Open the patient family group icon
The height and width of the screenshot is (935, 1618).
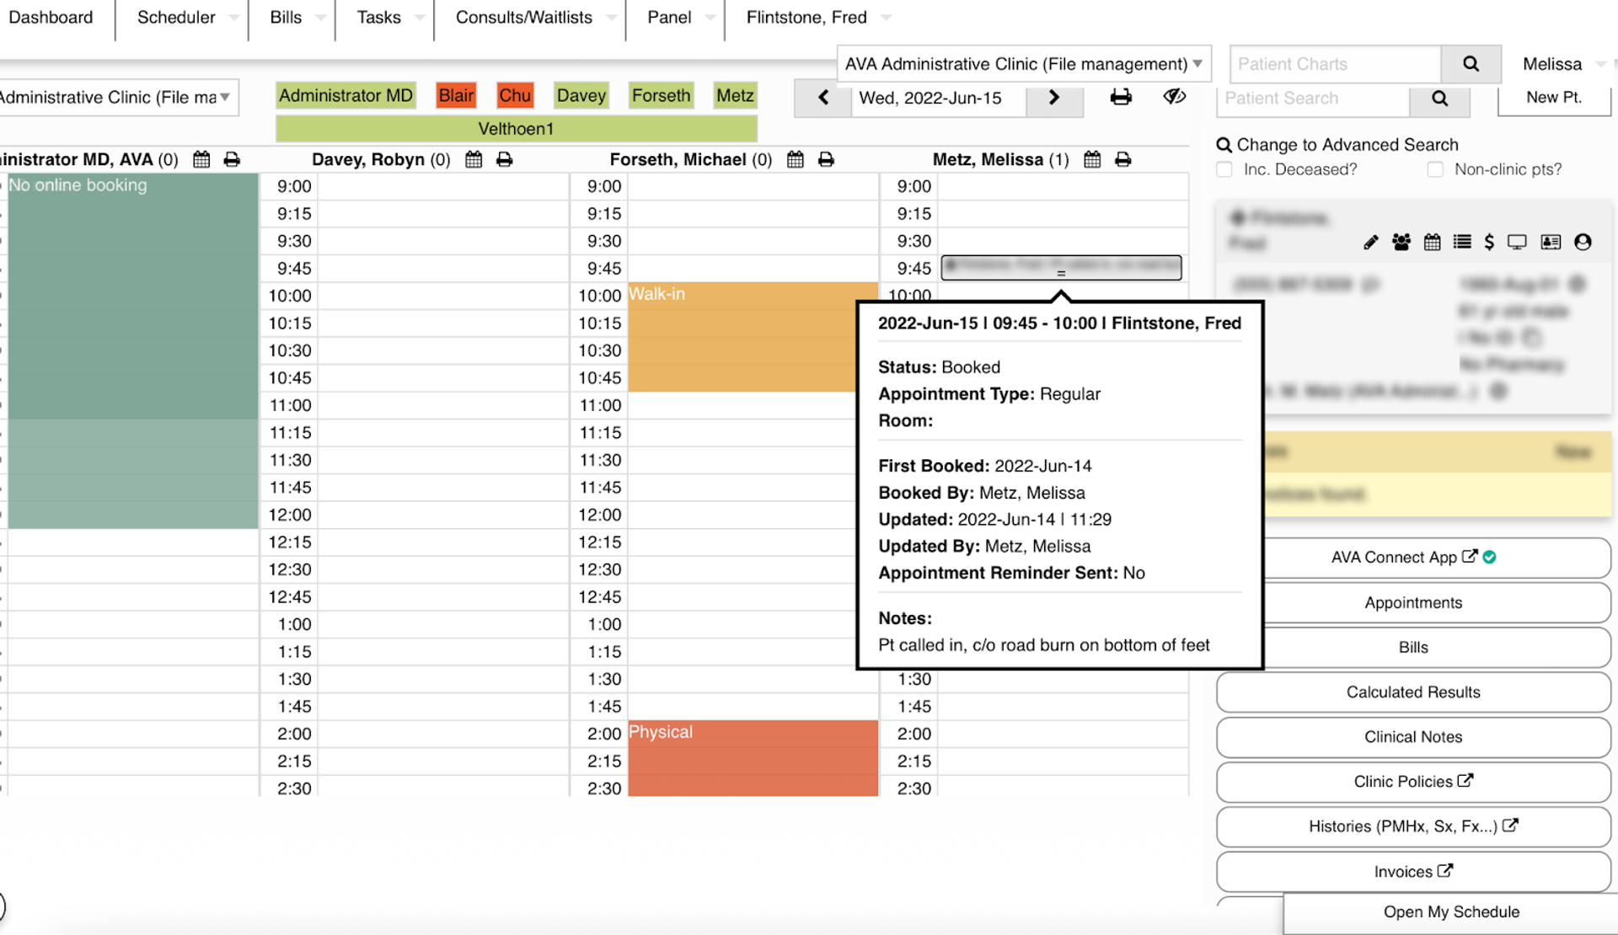(x=1401, y=243)
